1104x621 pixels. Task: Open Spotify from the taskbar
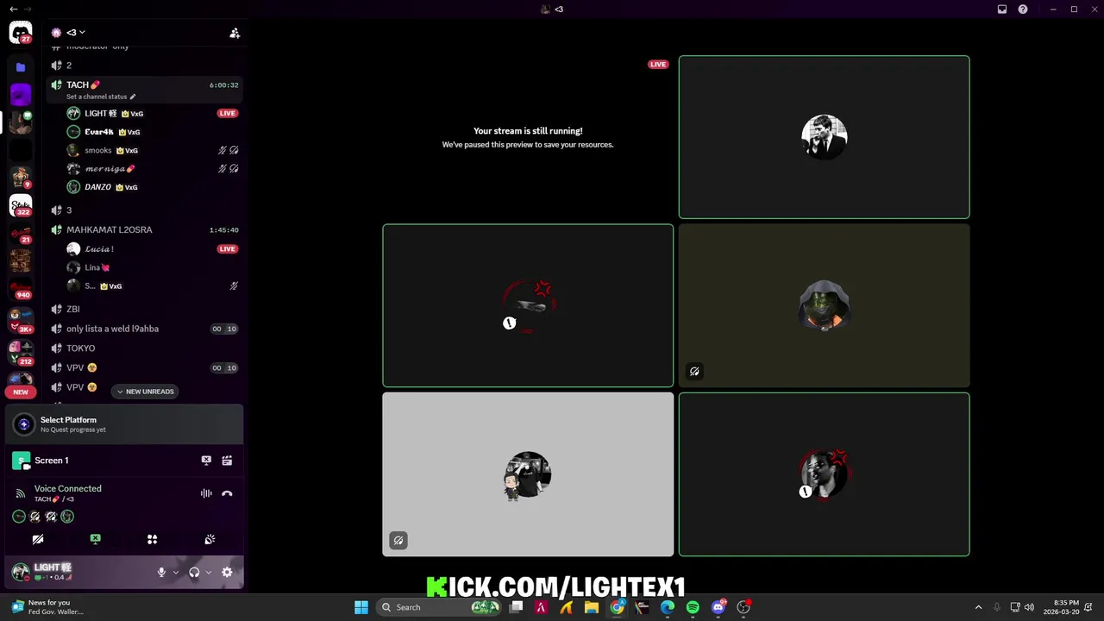tap(693, 607)
